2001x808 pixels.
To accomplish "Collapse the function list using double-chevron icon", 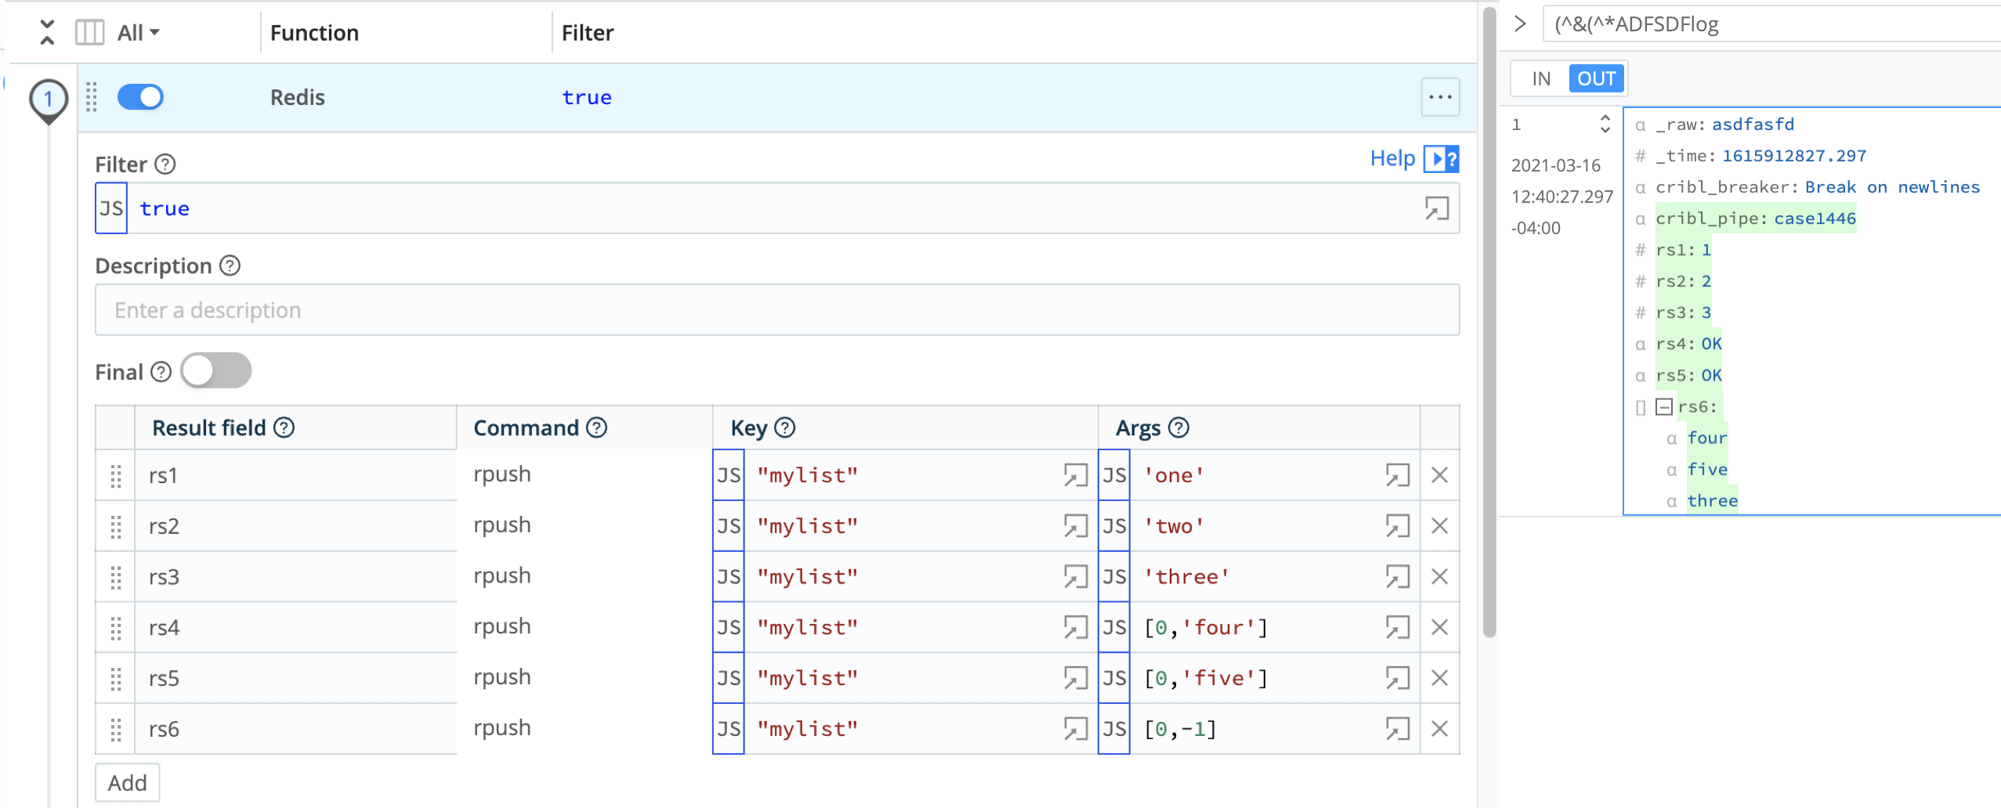I will point(47,31).
